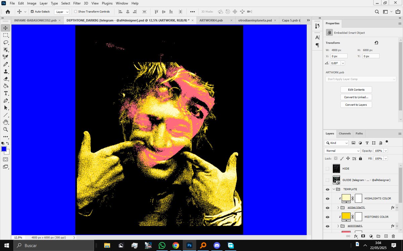This screenshot has width=403, height=251.
Task: Click the Add layer style fx icon
Action: 356,236
